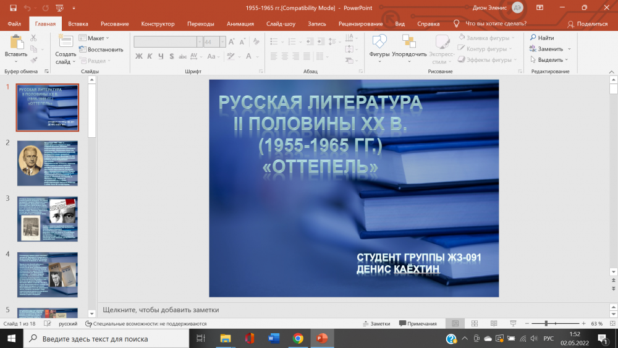Open Google Chrome from the taskbar
Screen dimensions: 618x348
pos(298,338)
